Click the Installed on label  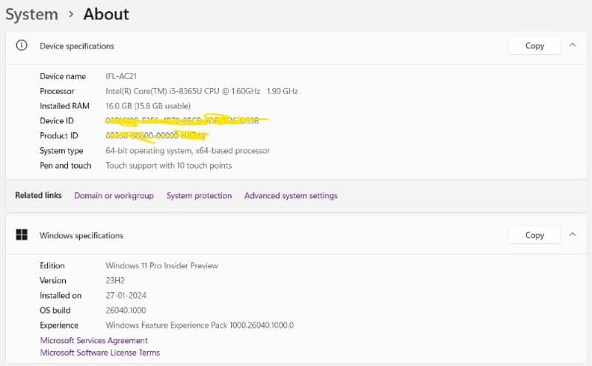tap(61, 296)
